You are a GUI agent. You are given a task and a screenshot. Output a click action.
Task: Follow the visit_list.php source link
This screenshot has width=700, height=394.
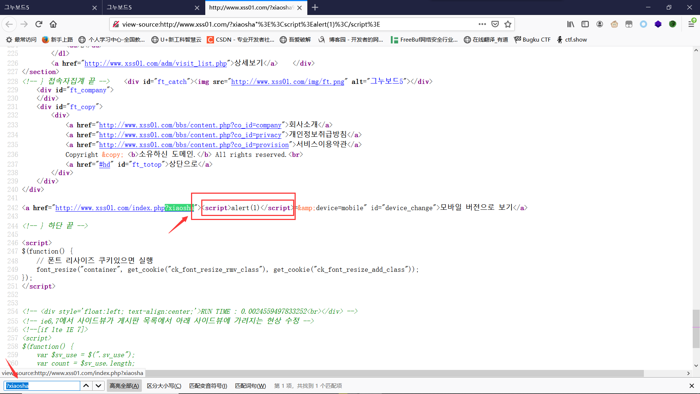click(x=156, y=63)
